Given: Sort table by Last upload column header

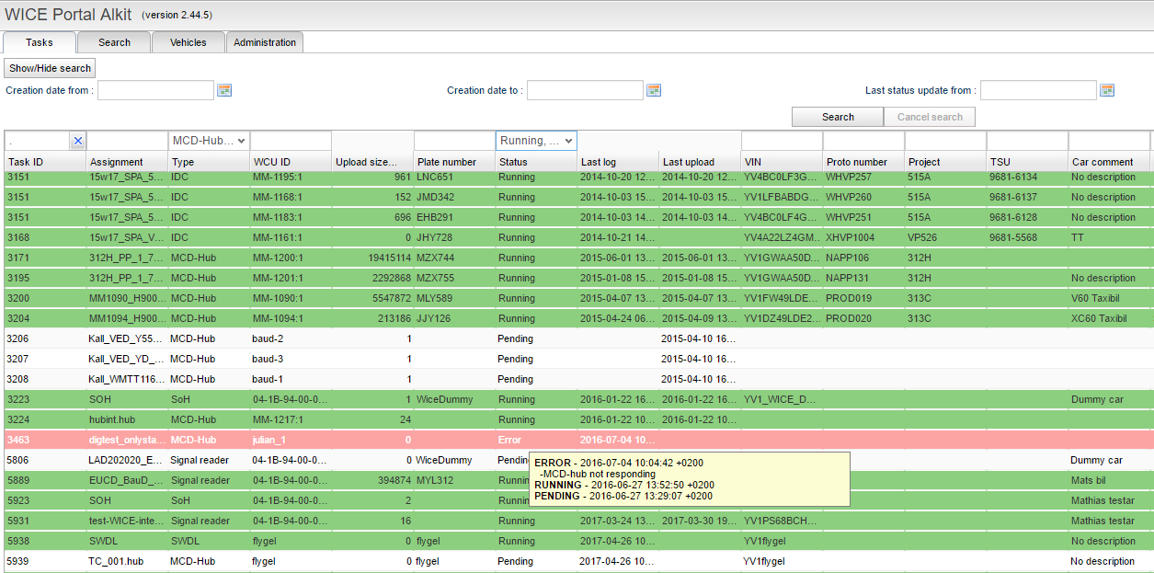Looking at the screenshot, I should [699, 162].
